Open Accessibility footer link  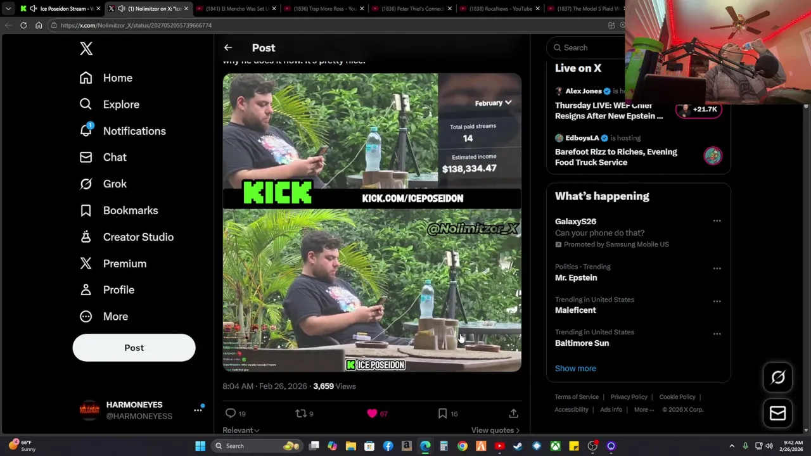coord(572,410)
